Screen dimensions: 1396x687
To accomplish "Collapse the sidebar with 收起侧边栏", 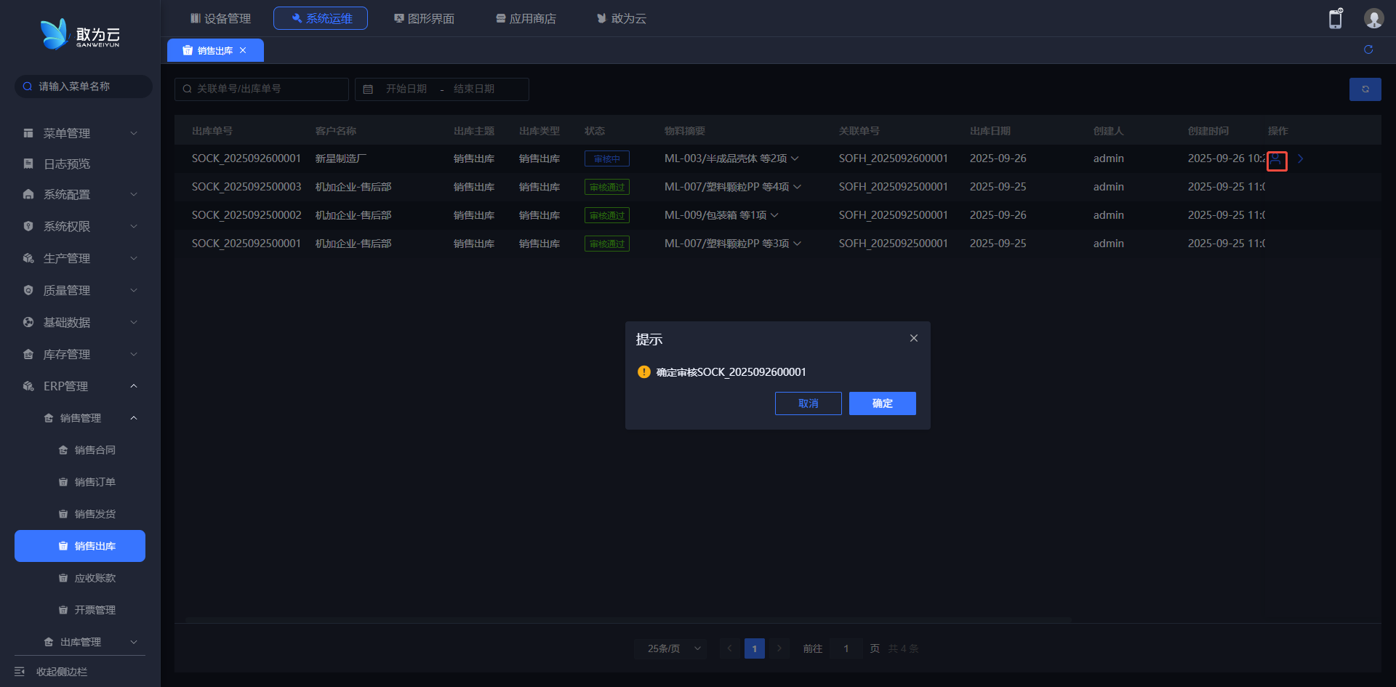I will (x=61, y=672).
